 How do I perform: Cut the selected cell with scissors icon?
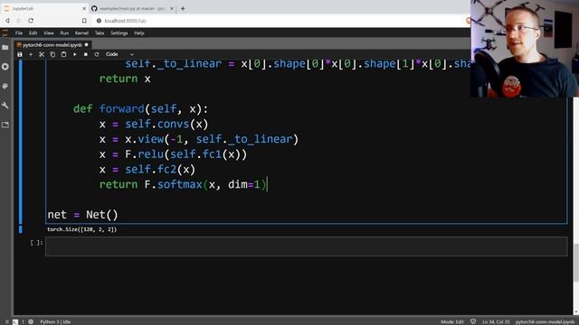(42, 54)
